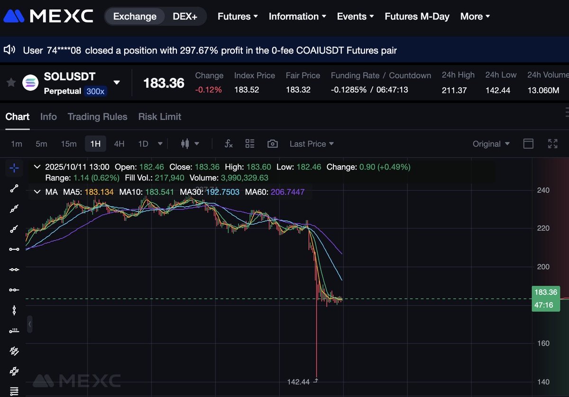The width and height of the screenshot is (569, 397).
Task: Click the COAIUSDT profit announcement text
Action: (x=210, y=50)
